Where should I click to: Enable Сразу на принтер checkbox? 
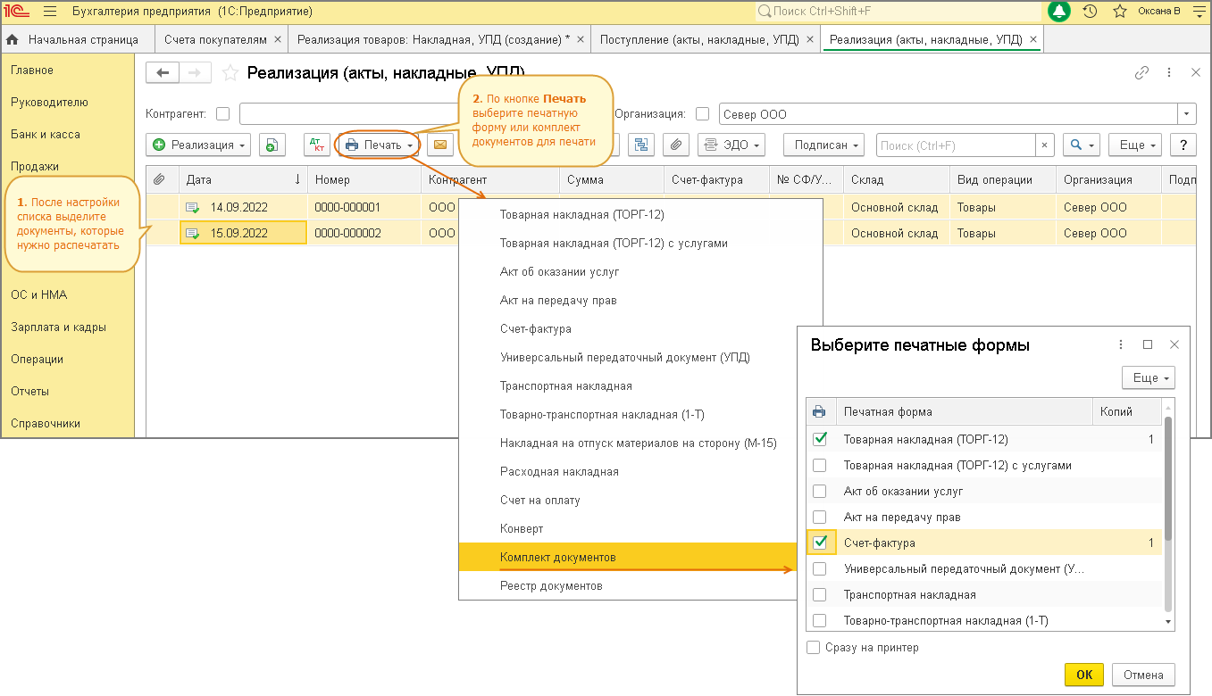click(813, 648)
